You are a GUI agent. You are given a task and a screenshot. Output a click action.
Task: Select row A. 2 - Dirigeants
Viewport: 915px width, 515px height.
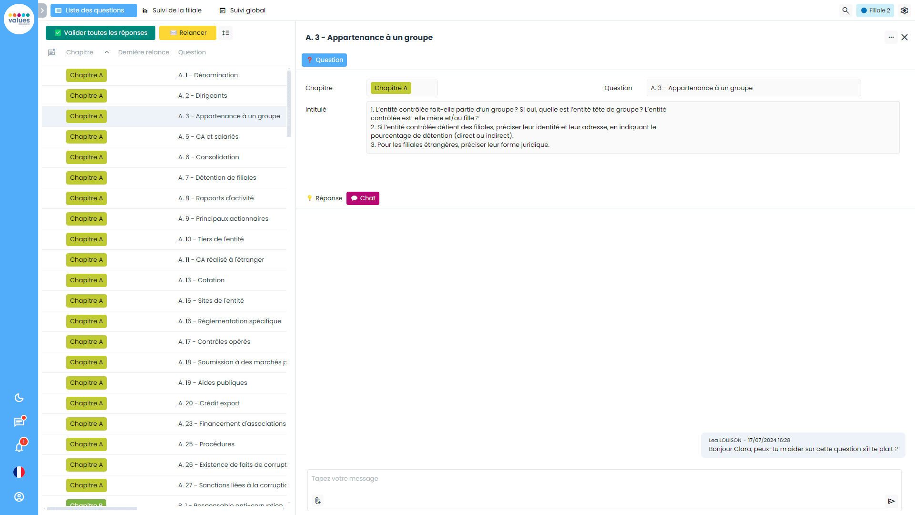click(164, 96)
